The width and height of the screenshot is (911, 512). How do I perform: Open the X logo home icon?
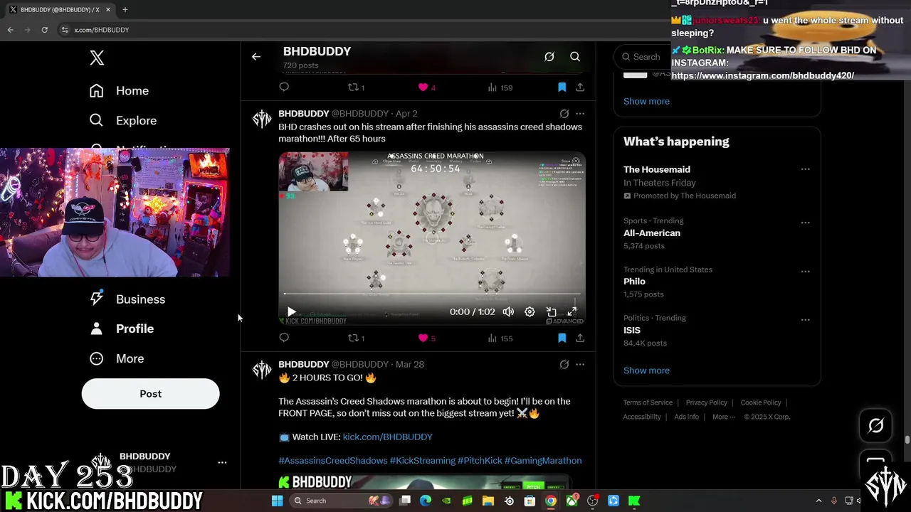(x=97, y=58)
